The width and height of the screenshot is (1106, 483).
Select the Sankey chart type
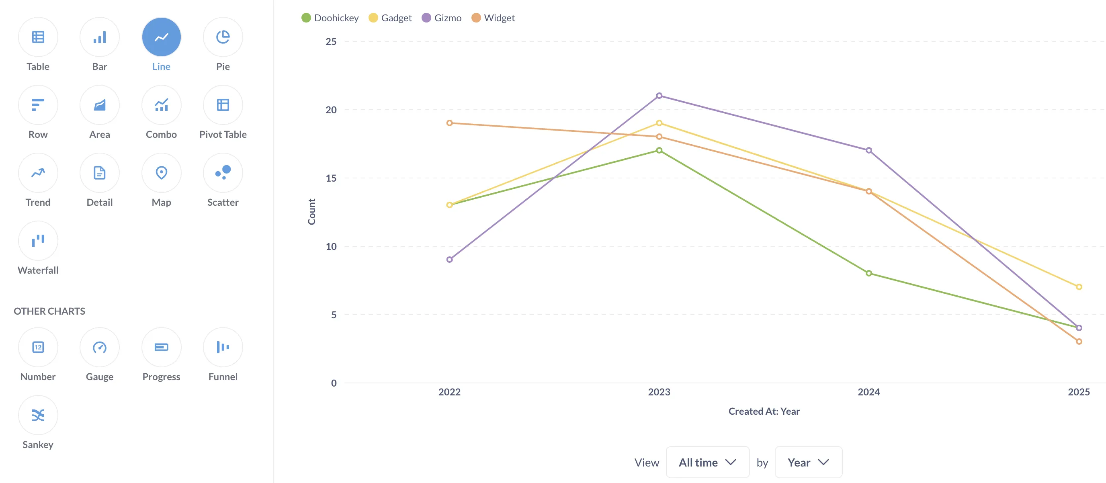coord(38,415)
